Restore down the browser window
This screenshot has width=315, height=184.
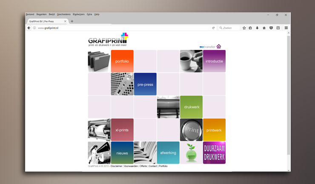(277, 15)
